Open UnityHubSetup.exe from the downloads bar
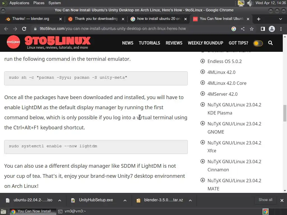The image size is (287, 215). (96, 200)
